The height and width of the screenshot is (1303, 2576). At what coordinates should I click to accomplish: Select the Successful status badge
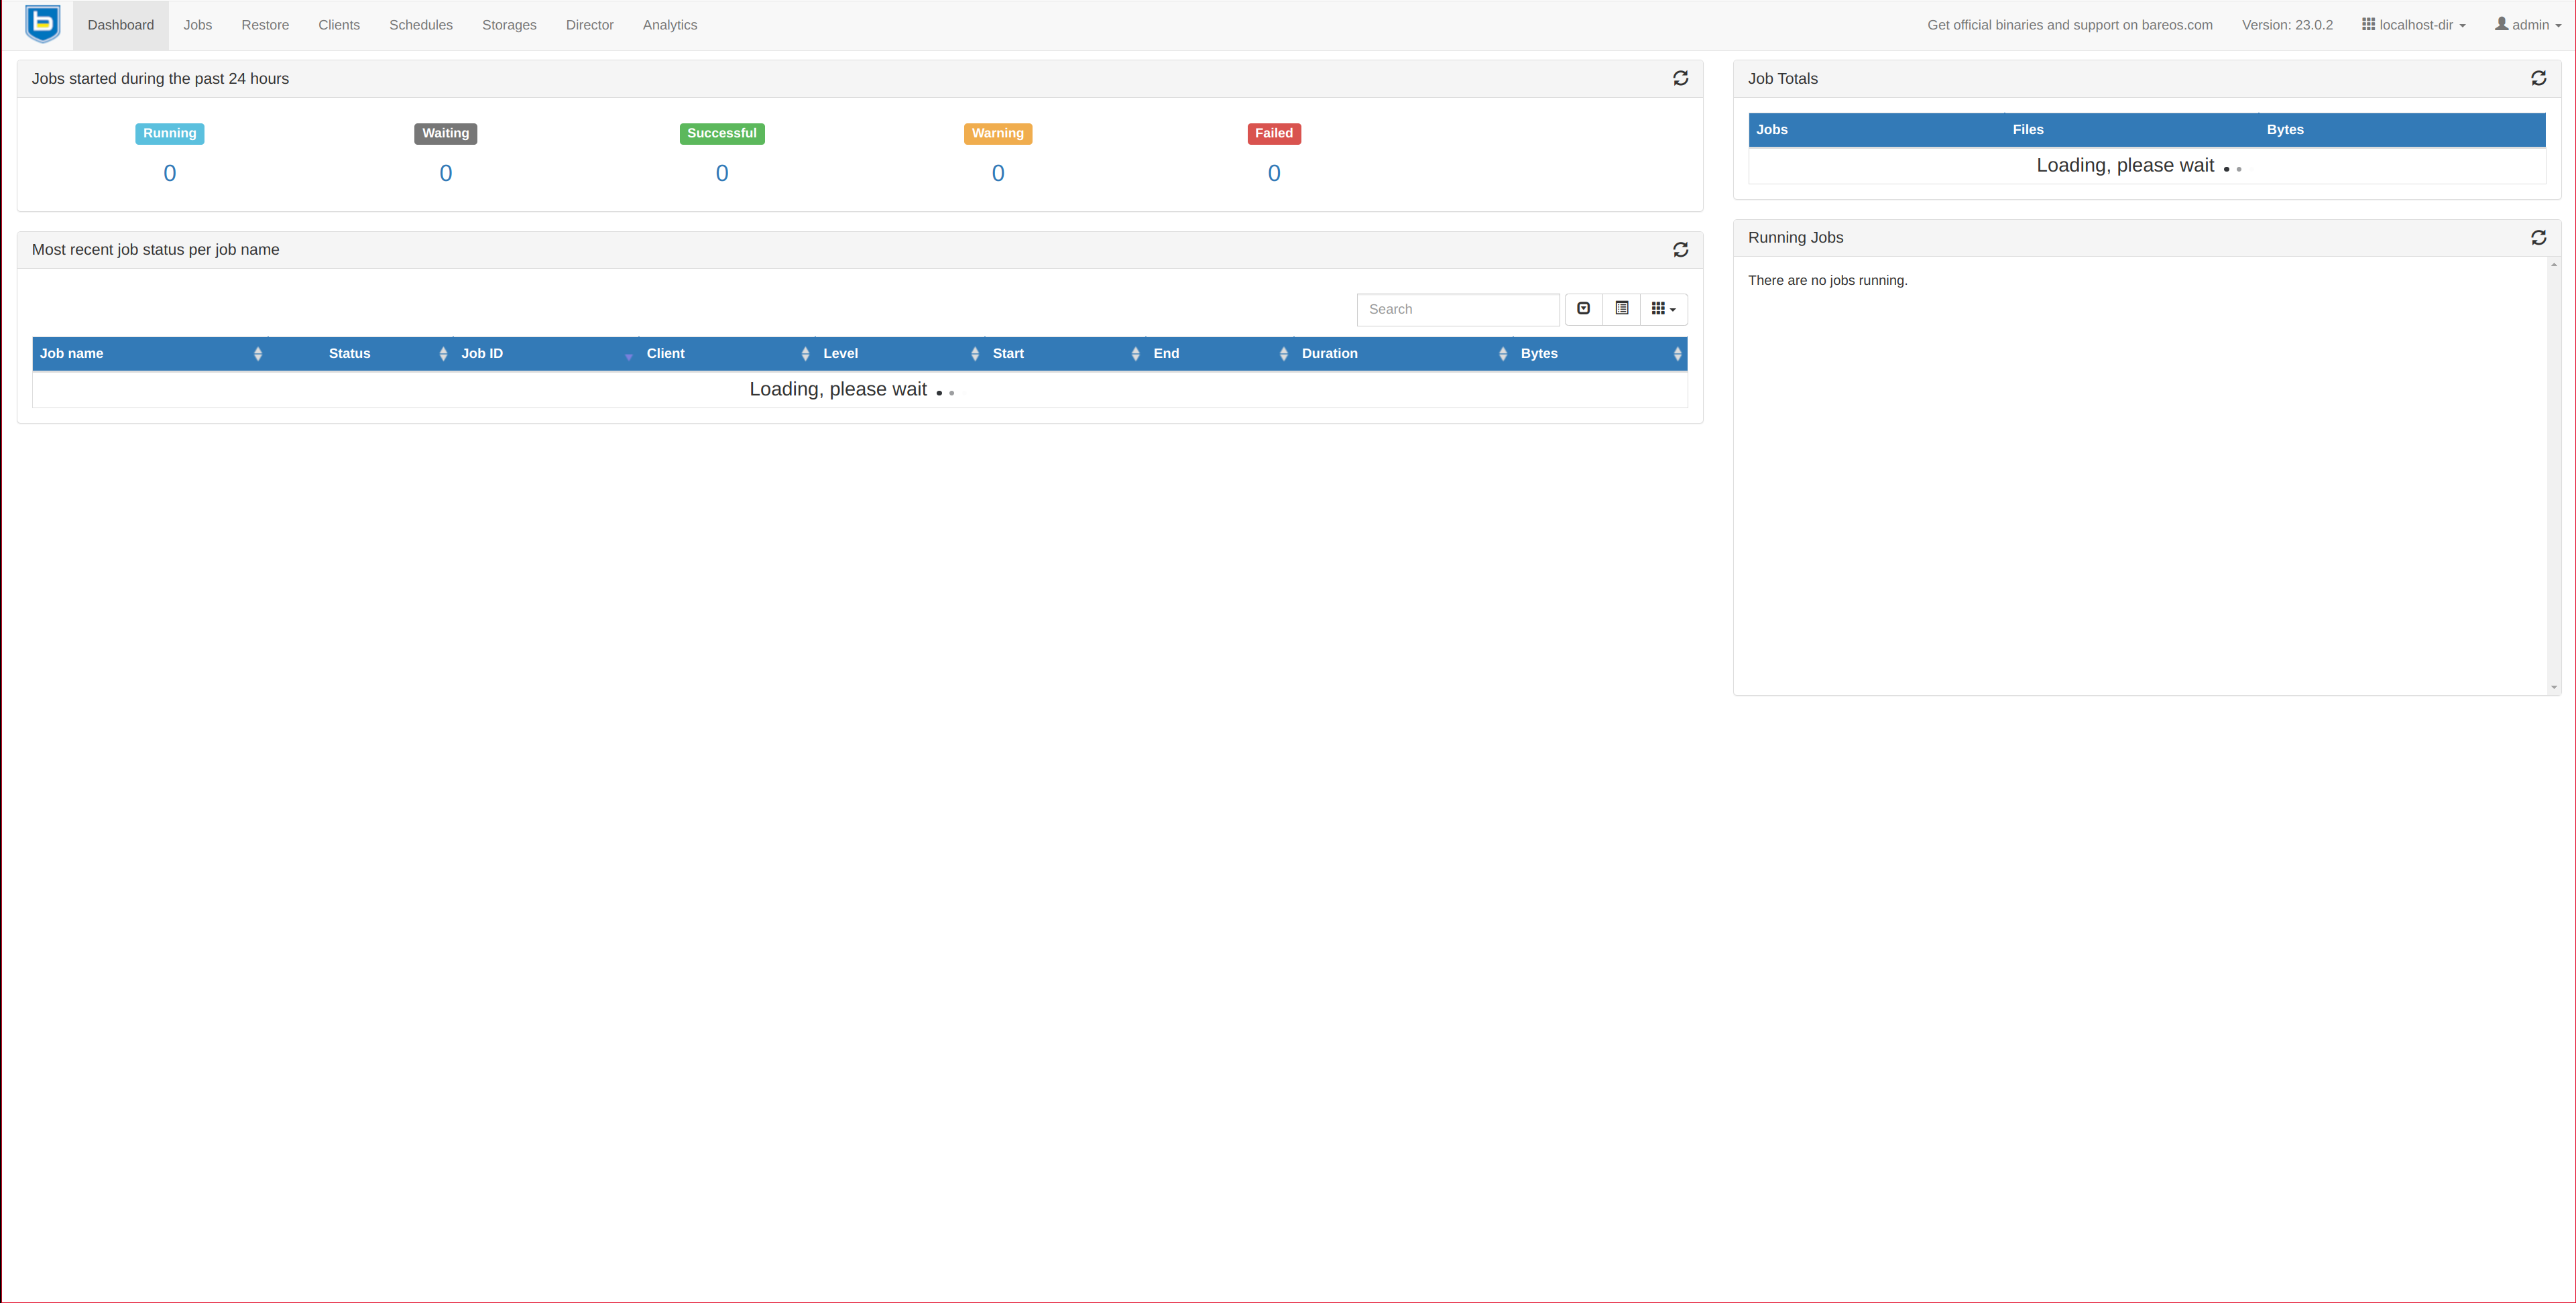pyautogui.click(x=721, y=133)
